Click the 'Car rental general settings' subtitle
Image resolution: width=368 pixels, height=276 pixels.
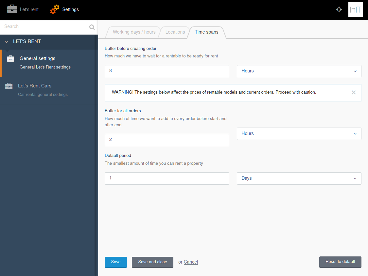click(43, 95)
